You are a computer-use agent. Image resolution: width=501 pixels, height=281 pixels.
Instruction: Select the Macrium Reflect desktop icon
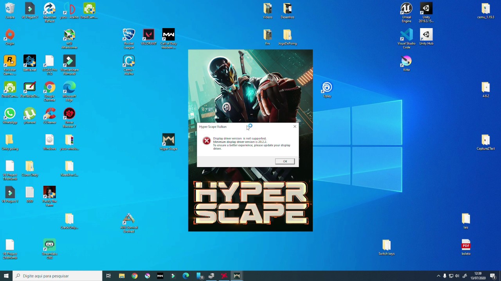[49, 12]
